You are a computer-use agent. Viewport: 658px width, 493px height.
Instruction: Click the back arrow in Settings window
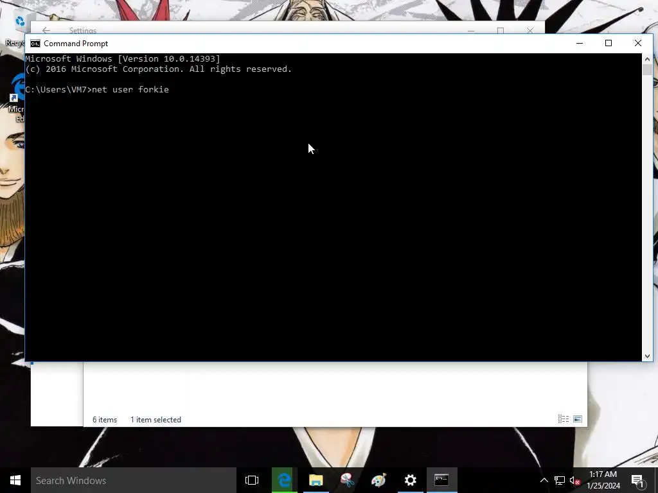46,30
